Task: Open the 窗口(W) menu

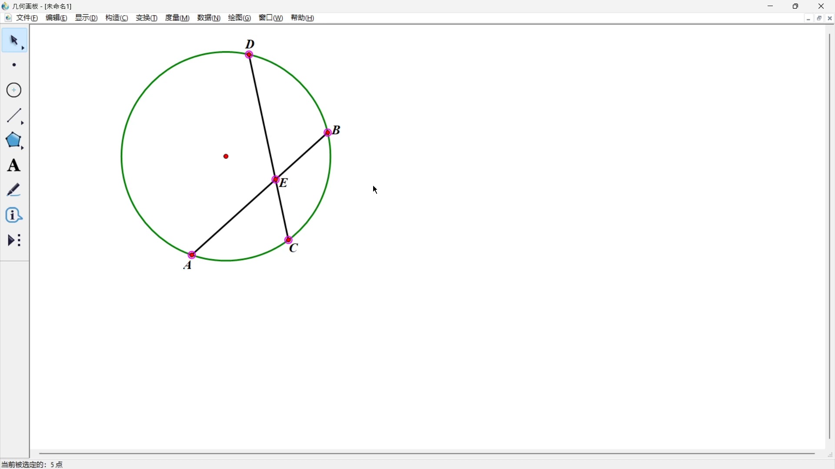Action: [271, 18]
